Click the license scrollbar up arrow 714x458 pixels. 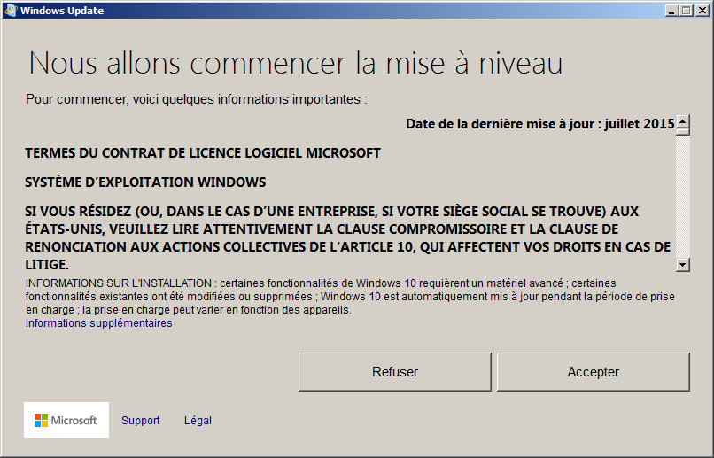click(x=683, y=121)
